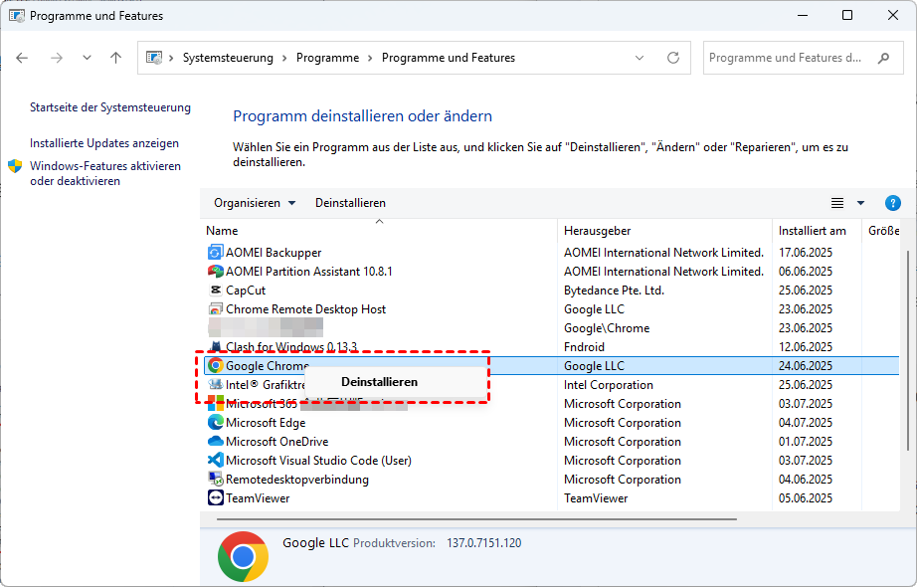This screenshot has width=917, height=587.
Task: Click the Visual Studio Code icon
Action: (215, 461)
